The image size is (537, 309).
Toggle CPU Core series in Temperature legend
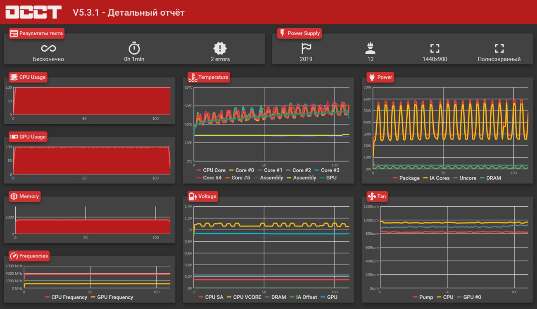[211, 170]
